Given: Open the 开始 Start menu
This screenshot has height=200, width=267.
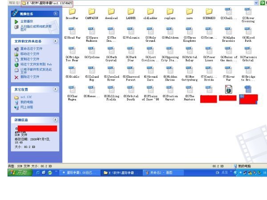Looking at the screenshot, I should [20, 172].
